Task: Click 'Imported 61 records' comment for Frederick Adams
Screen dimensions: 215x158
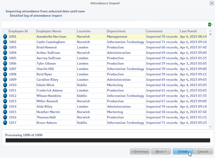Action: (x=162, y=90)
